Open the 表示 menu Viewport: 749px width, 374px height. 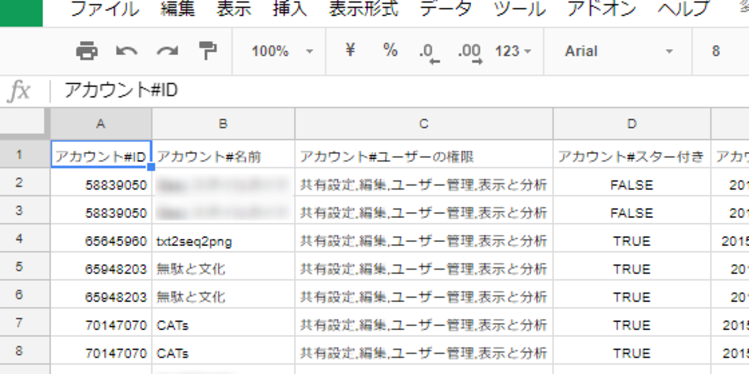pos(234,9)
